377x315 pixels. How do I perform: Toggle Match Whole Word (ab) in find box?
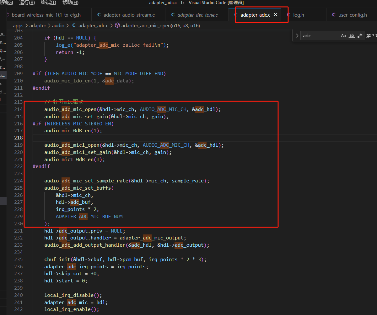coord(352,36)
